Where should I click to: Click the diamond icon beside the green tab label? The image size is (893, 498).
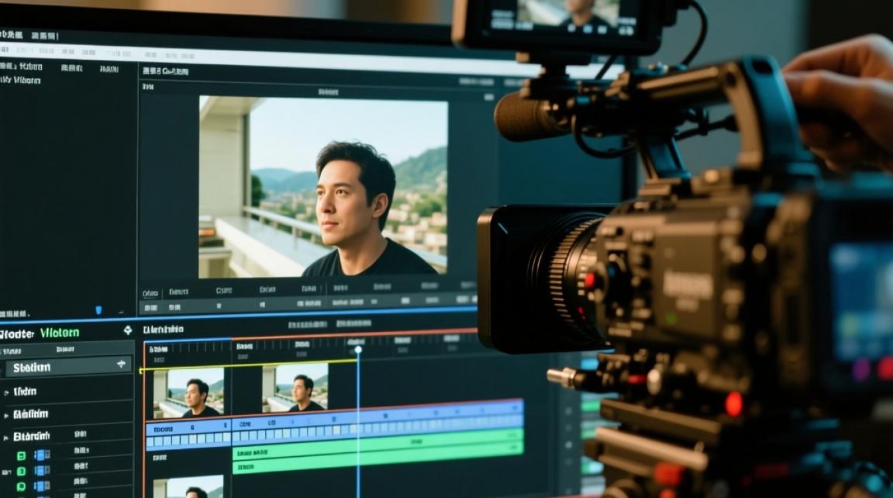pos(128,330)
